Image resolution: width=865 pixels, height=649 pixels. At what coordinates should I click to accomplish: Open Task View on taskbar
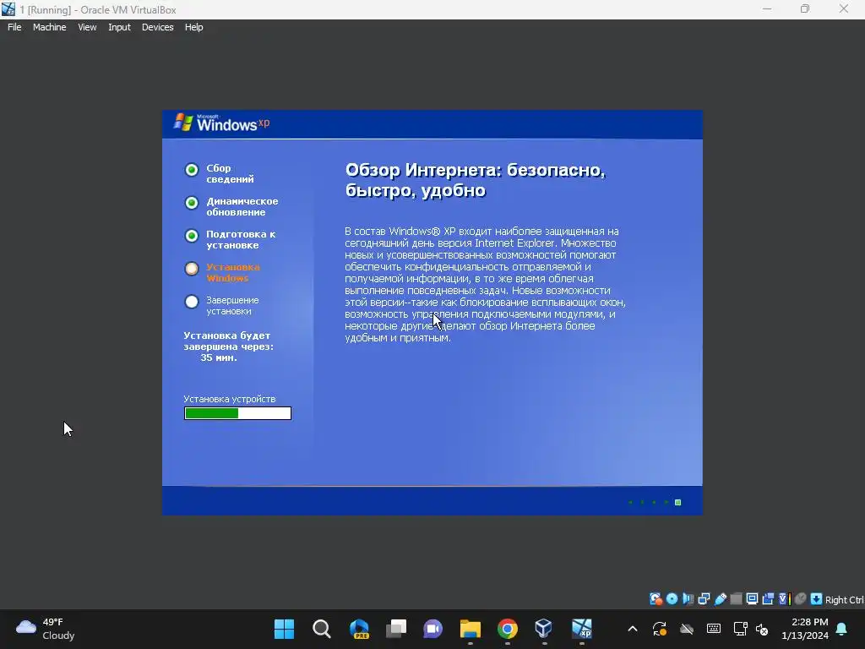[396, 629]
